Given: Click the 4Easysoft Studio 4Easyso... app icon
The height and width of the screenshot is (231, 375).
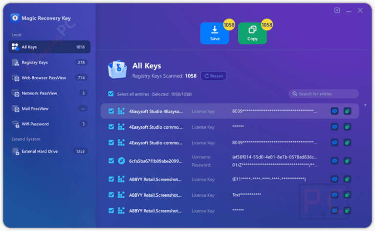Looking at the screenshot, I should tap(121, 111).
